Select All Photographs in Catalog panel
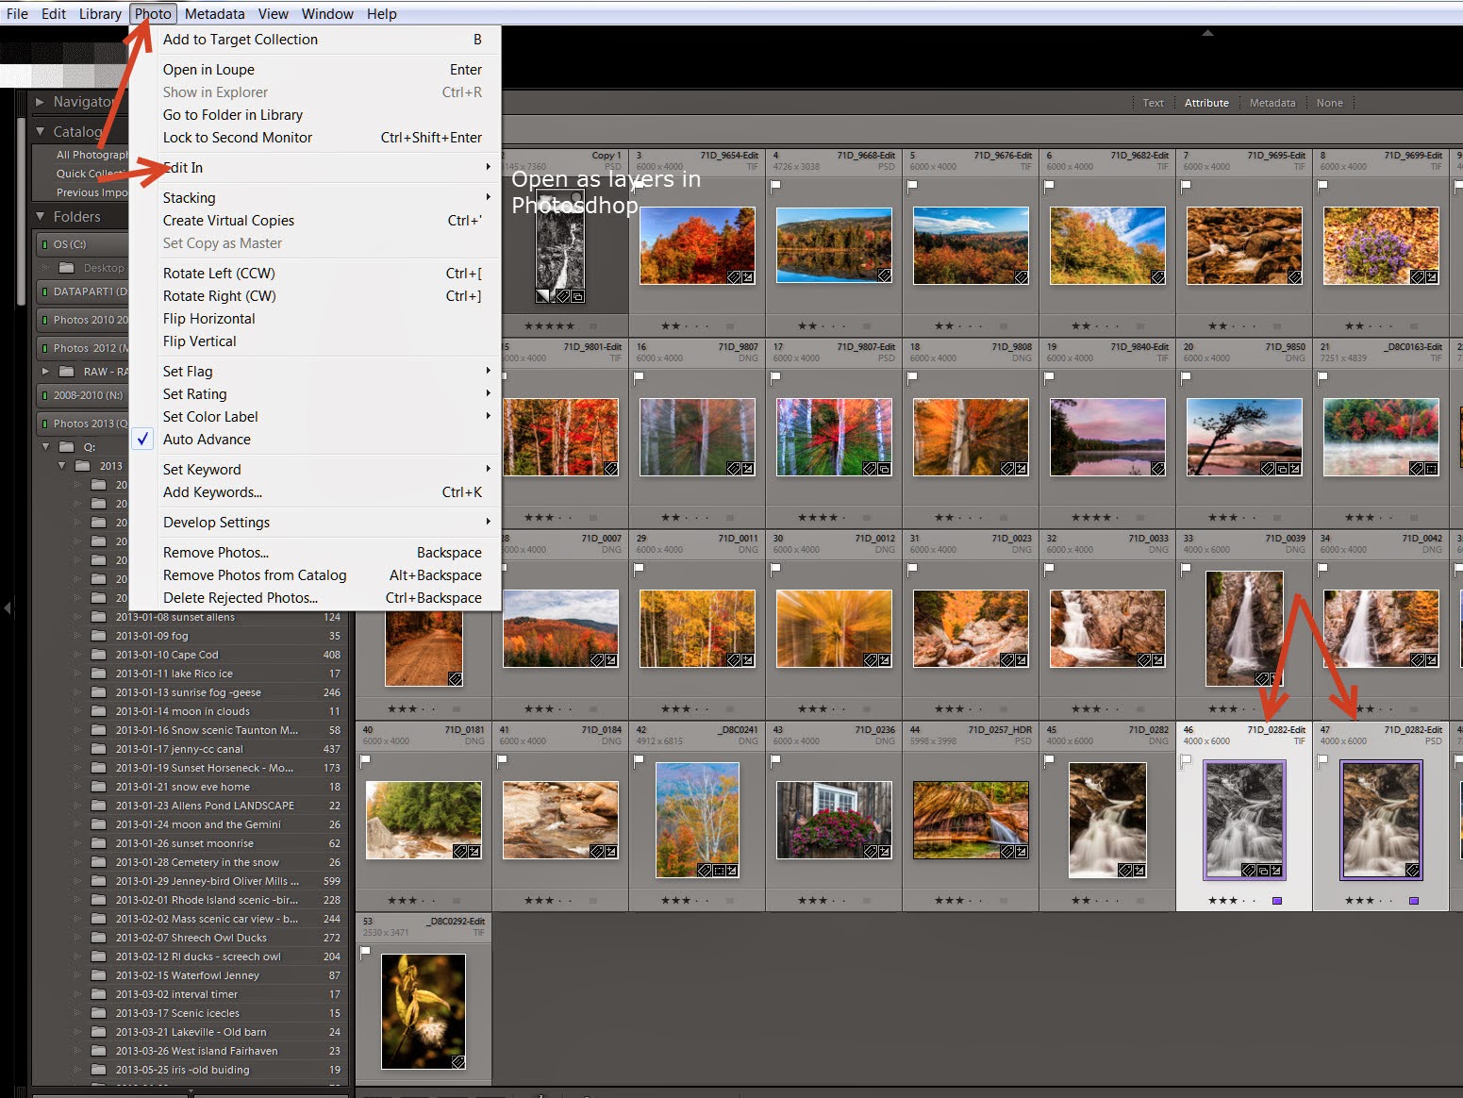Image resolution: width=1463 pixels, height=1098 pixels. (x=91, y=155)
